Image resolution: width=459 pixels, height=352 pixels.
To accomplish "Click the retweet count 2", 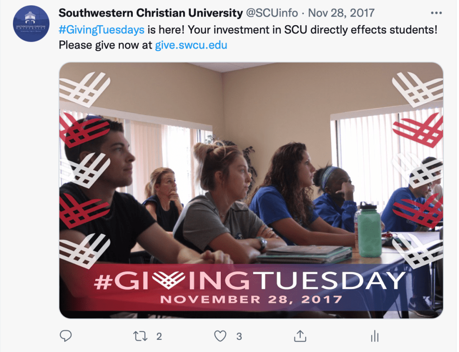I will point(159,336).
